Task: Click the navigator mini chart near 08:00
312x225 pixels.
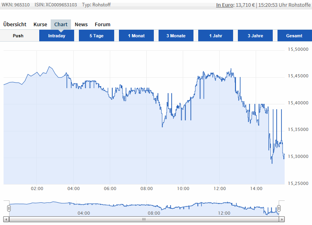Action: [x=154, y=208]
